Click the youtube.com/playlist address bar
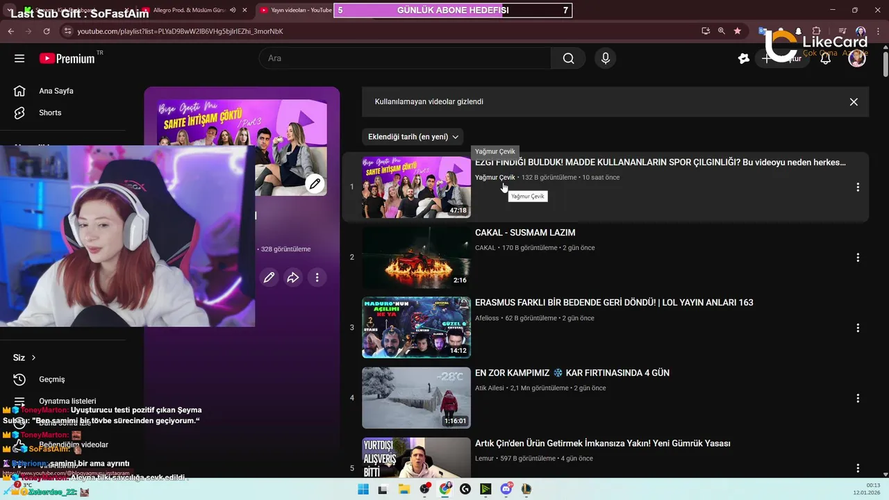 (382, 31)
